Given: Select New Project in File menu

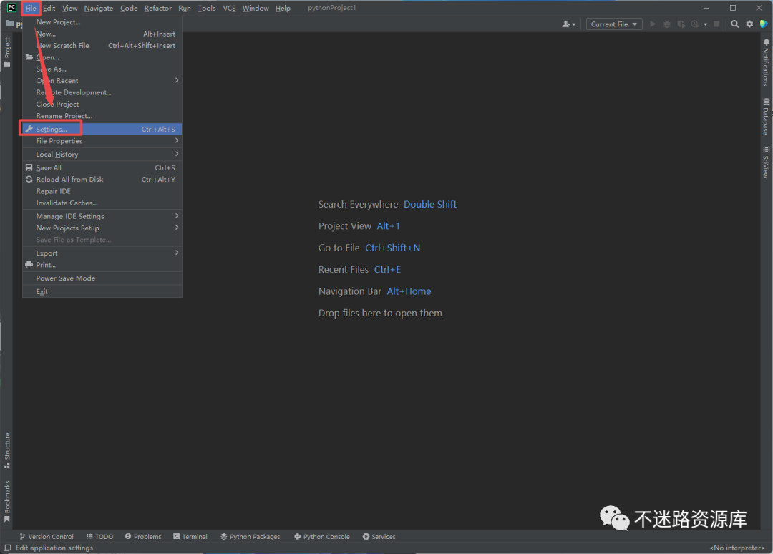Looking at the screenshot, I should (x=102, y=22).
